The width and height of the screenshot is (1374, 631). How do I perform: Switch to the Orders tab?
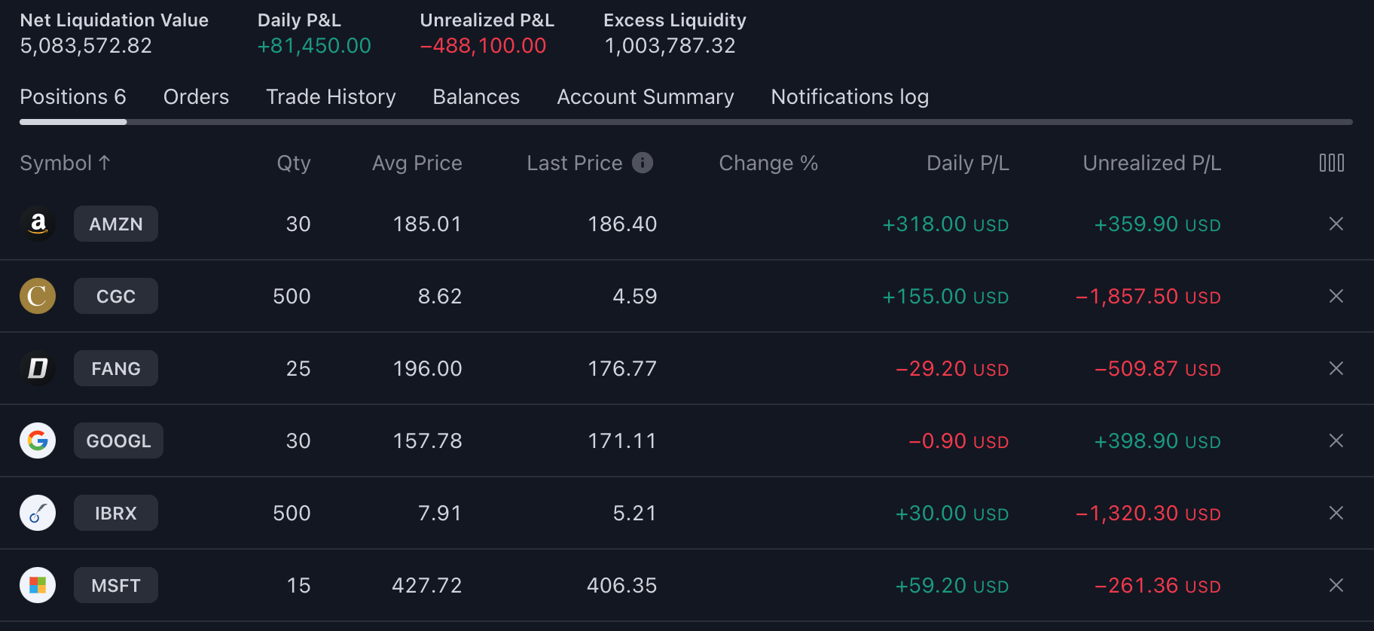[196, 97]
